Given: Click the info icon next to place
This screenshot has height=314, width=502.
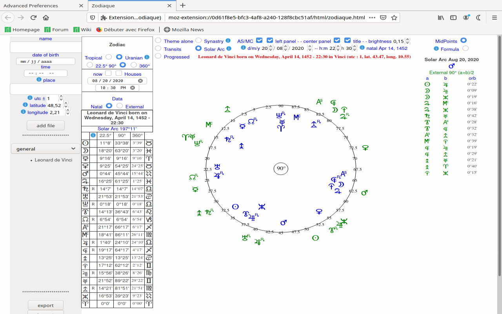Looking at the screenshot, I should (39, 80).
